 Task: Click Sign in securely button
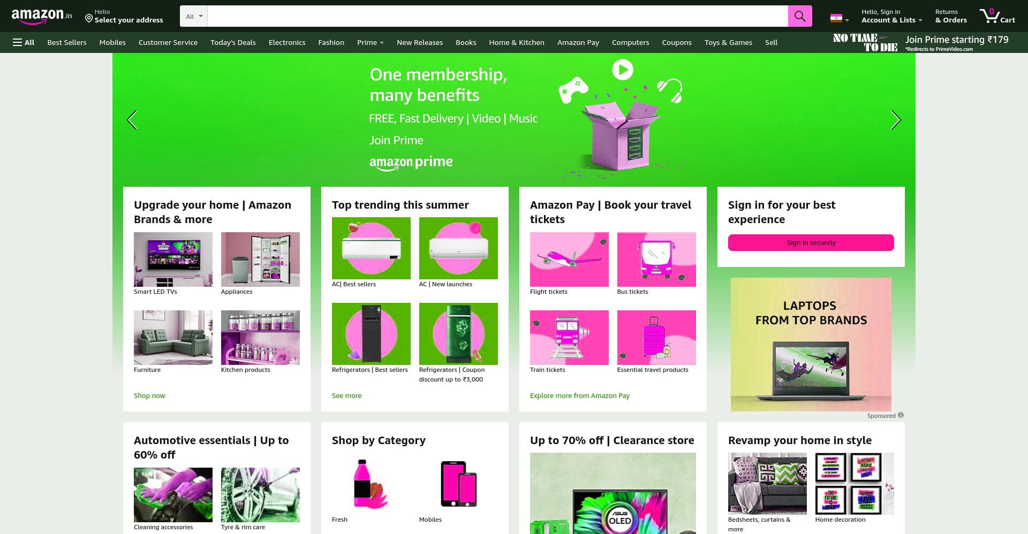tap(811, 242)
